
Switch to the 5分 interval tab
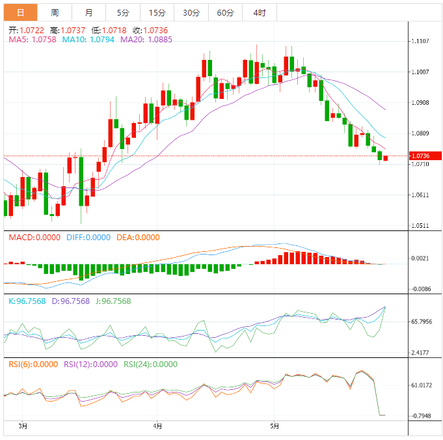pyautogui.click(x=123, y=13)
